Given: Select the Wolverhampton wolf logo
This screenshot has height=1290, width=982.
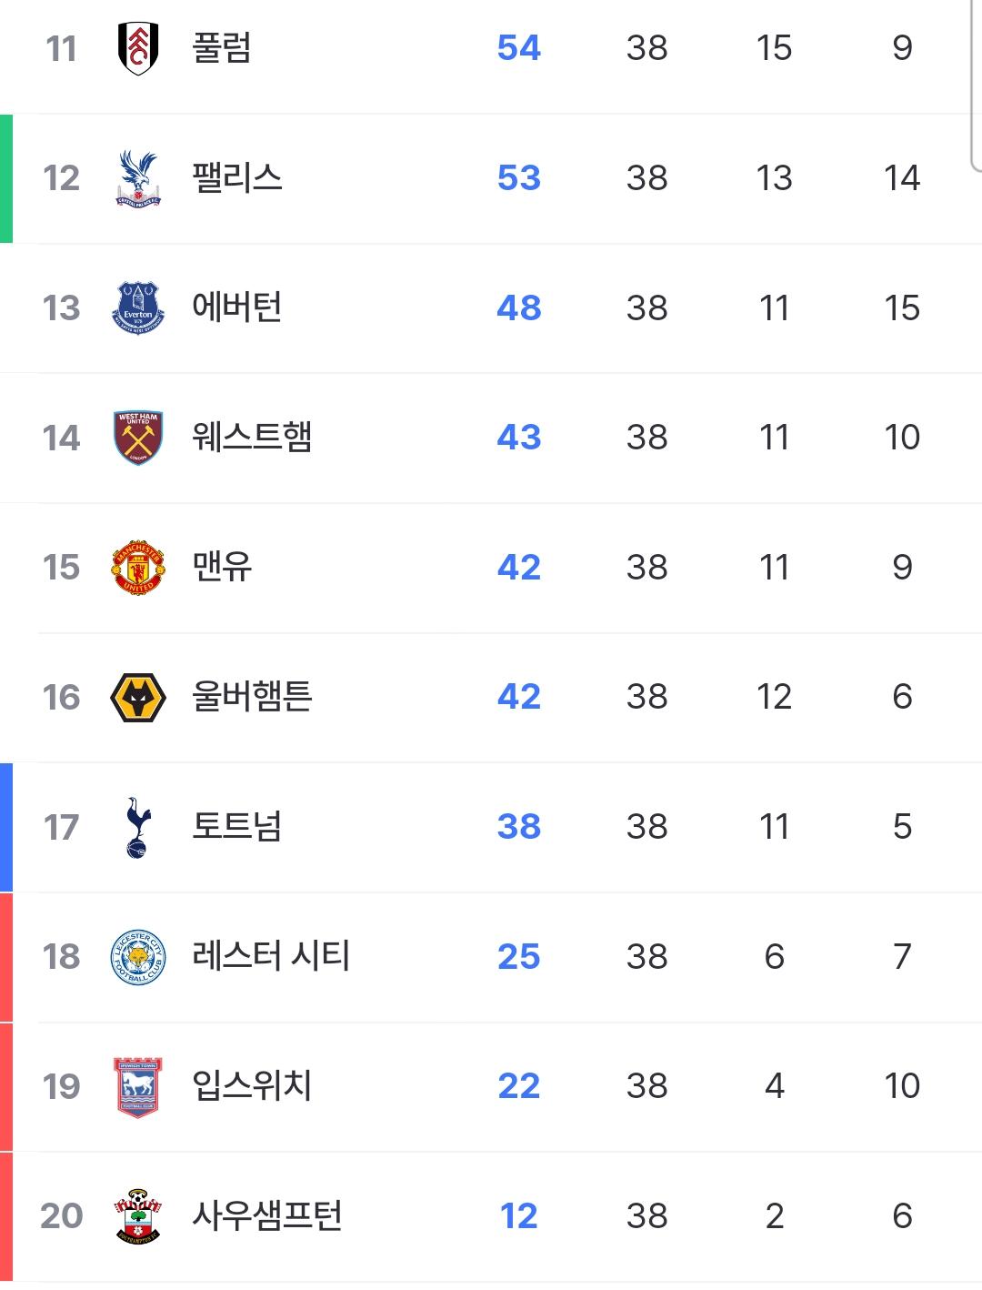Looking at the screenshot, I should pos(138,698).
